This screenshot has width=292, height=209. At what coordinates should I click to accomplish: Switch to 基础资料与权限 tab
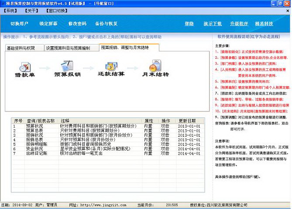pos(24,48)
